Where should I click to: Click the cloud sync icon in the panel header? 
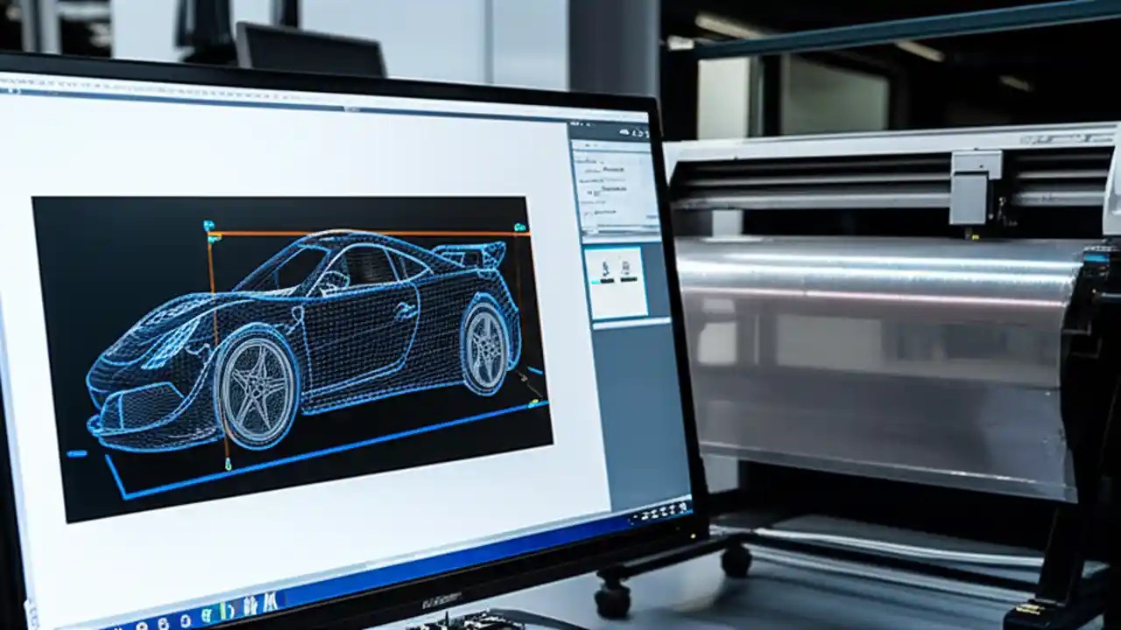(x=624, y=130)
